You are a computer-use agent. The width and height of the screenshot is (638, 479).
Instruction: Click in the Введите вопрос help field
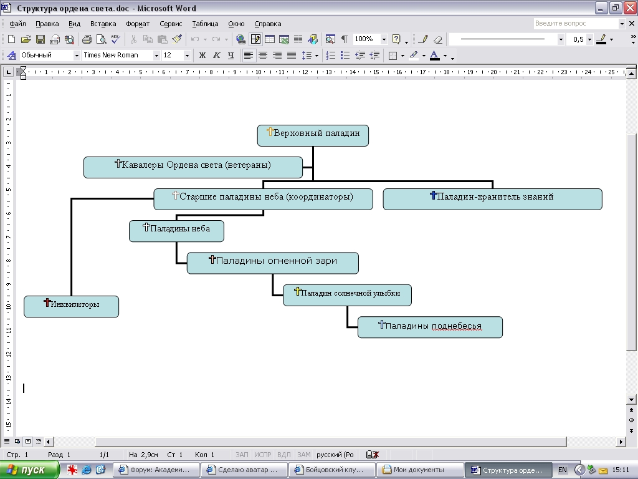(x=576, y=24)
